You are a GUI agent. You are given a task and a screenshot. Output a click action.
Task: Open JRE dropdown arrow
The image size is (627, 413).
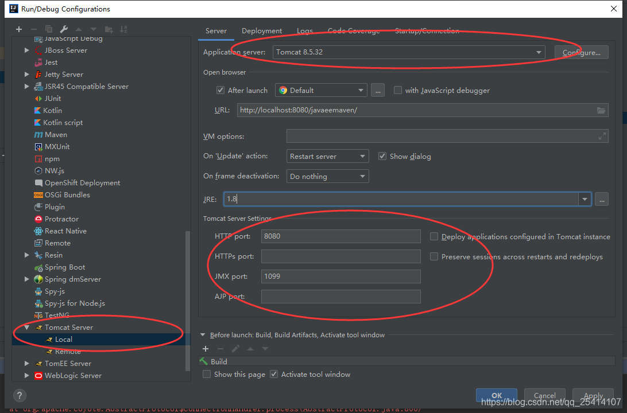[x=585, y=199]
